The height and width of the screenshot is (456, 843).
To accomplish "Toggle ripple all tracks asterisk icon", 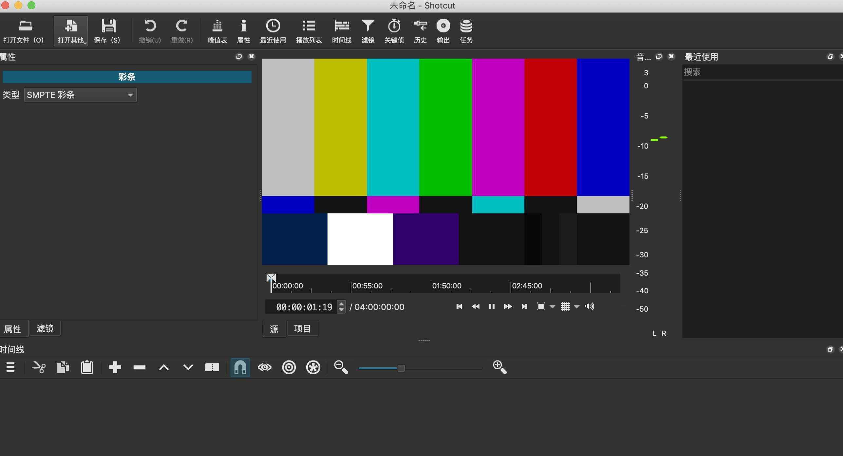I will click(313, 368).
